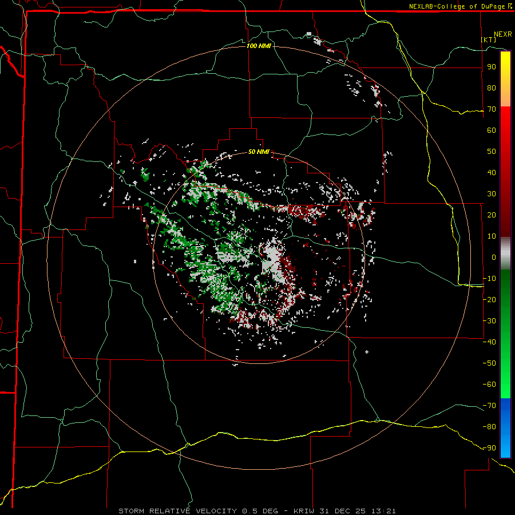Screen dimensions: 515x515
Task: Click the -70 knot scale label
Action: point(489,406)
